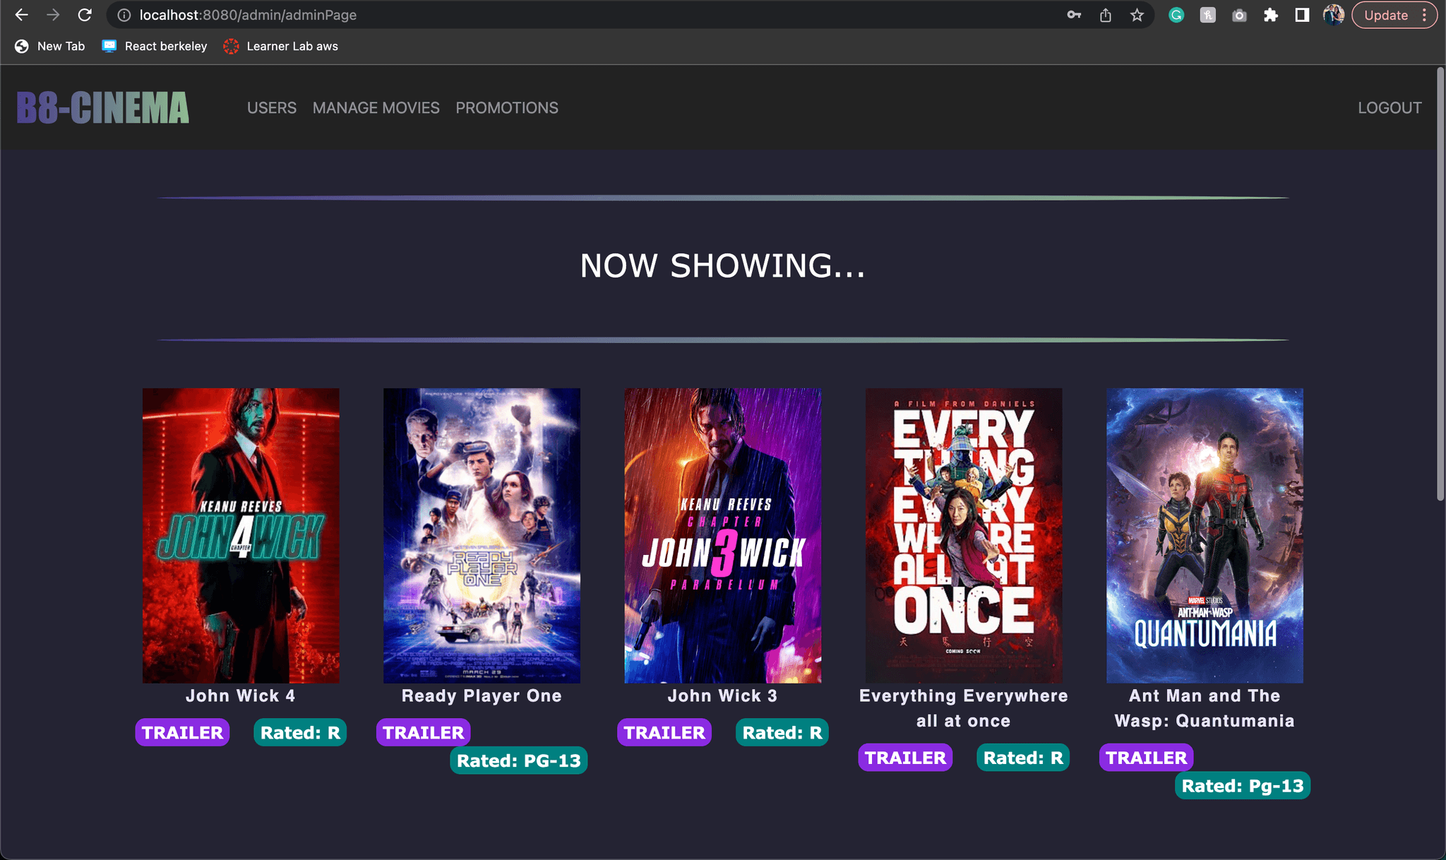Click Rated: R badge under John Wick 3
Screen dimensions: 1446x860
click(782, 732)
